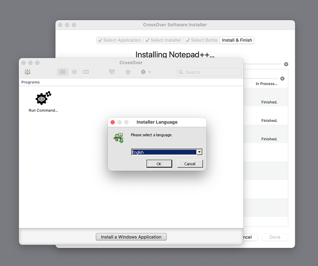Screen dimensions: 318x266
Task: Cancel the In Process task
Action: [x=282, y=79]
